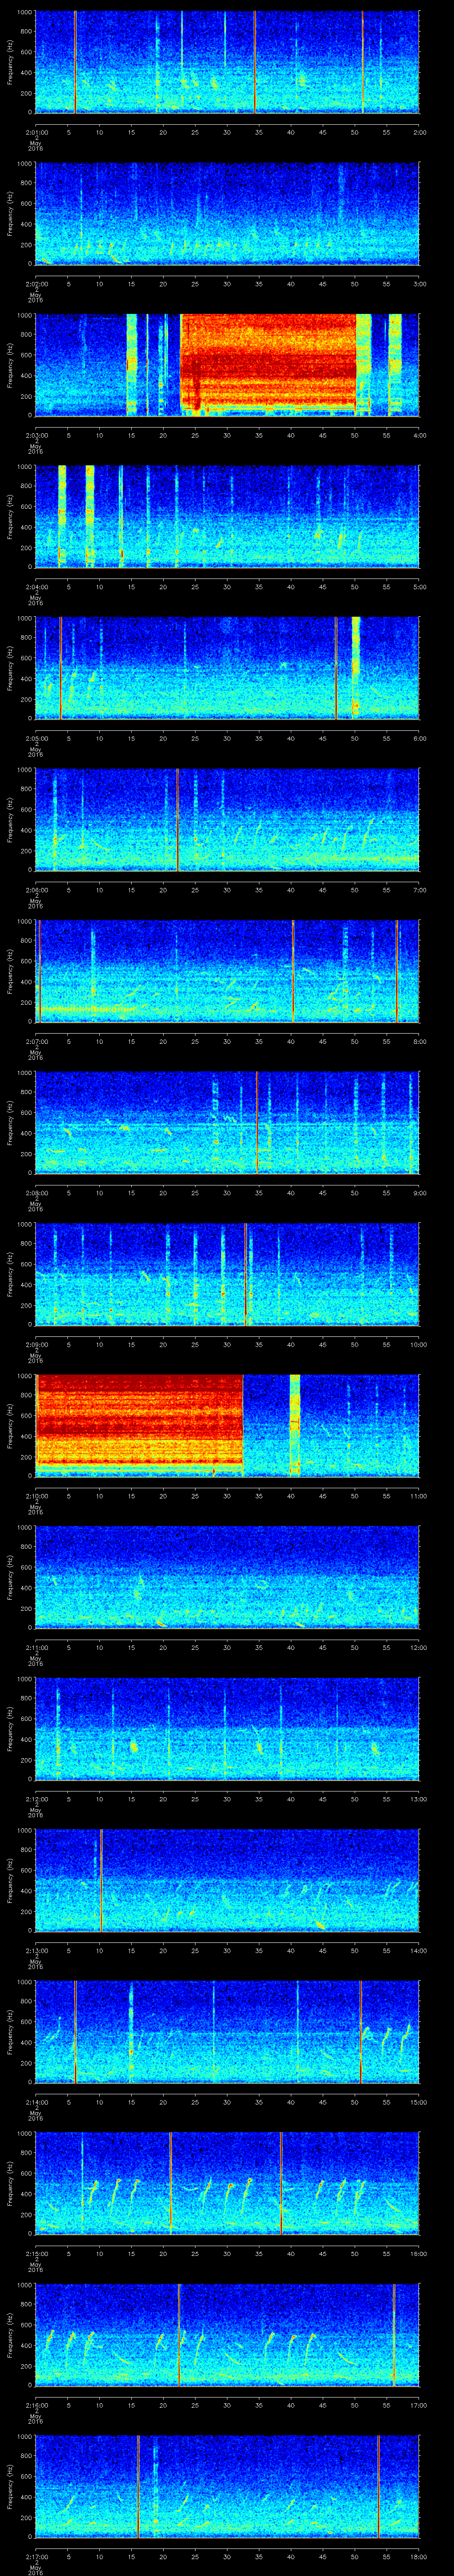Screen dimensions: 454x2576
Task: Click the 2:17:00 start time label
Action: (36, 2556)
